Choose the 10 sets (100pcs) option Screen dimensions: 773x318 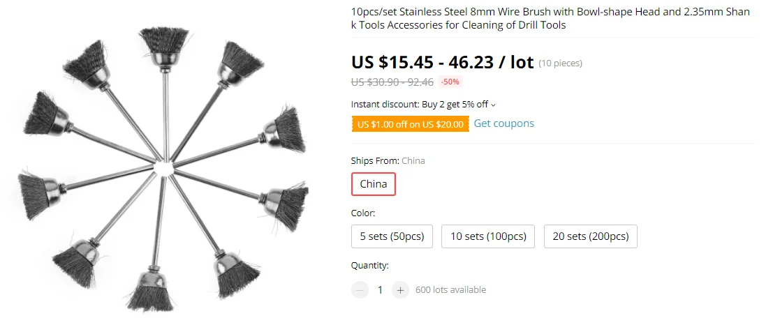(488, 236)
